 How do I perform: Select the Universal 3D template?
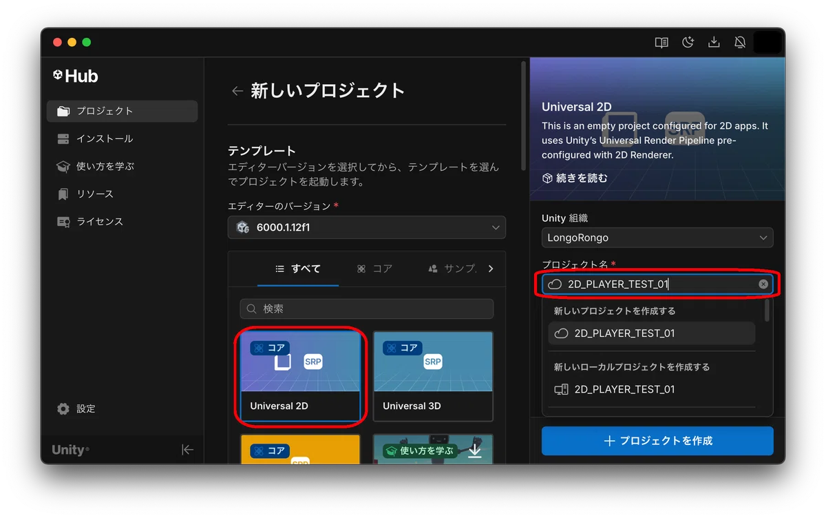(x=433, y=376)
